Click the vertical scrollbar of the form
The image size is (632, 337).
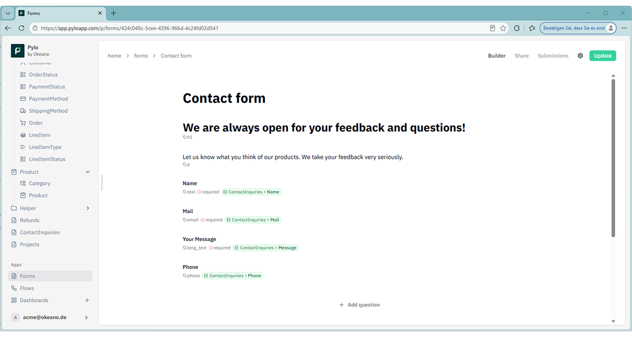click(x=613, y=158)
